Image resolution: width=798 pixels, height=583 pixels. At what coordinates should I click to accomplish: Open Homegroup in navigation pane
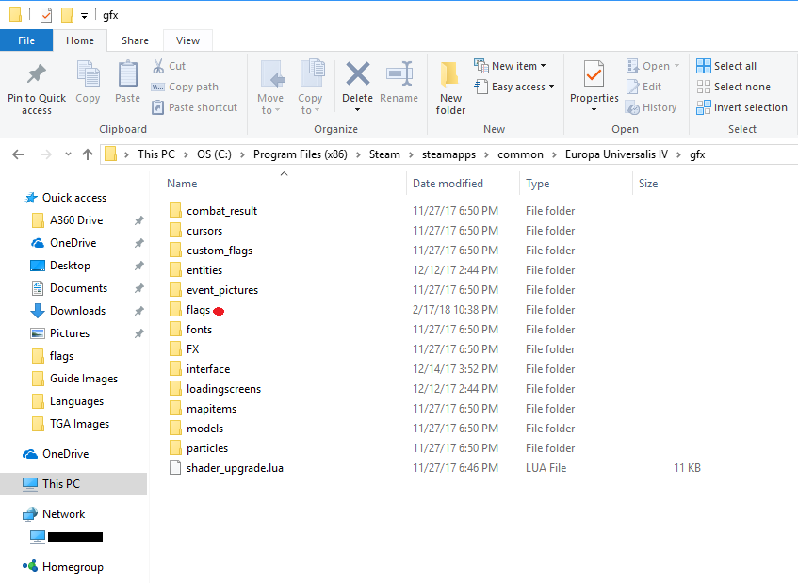tap(73, 567)
